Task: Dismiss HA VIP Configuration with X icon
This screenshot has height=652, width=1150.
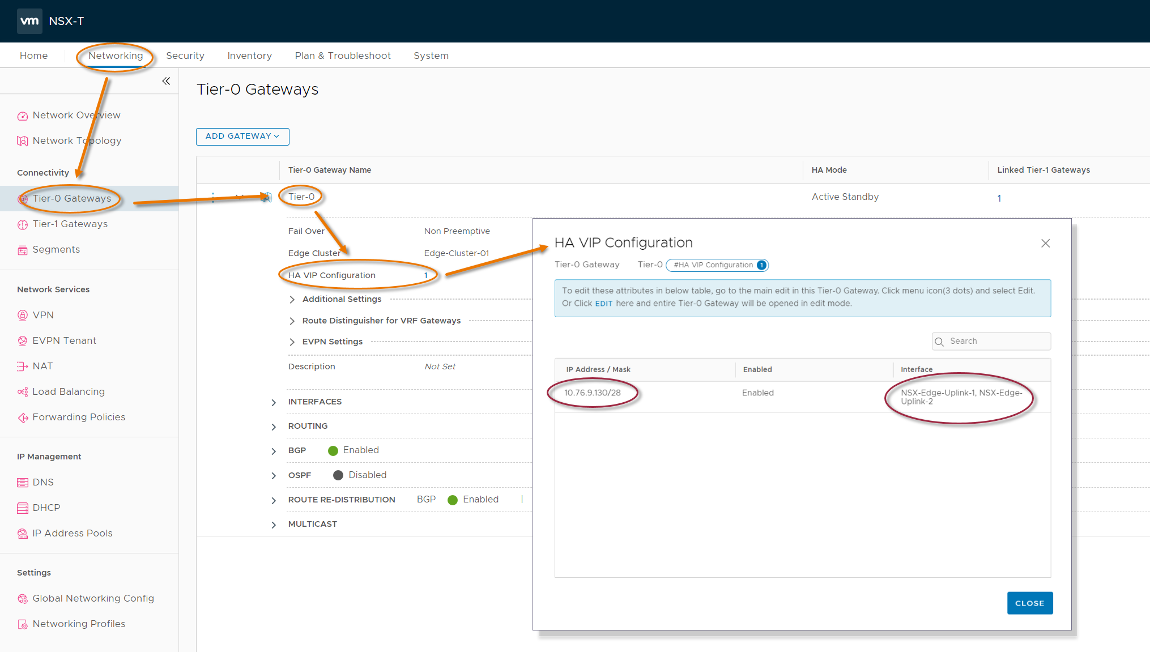Action: (x=1045, y=243)
